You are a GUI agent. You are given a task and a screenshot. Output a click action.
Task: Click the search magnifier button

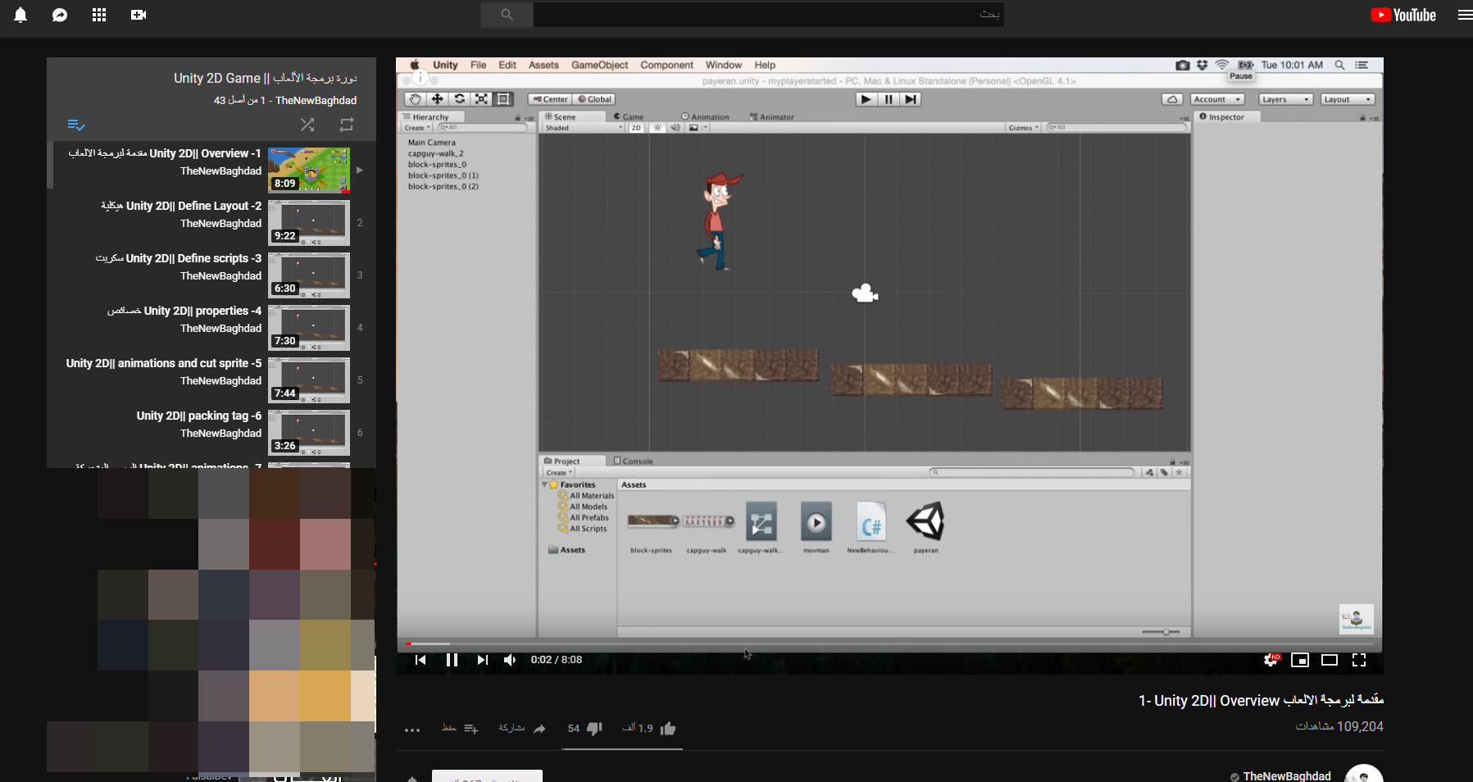pyautogui.click(x=507, y=15)
